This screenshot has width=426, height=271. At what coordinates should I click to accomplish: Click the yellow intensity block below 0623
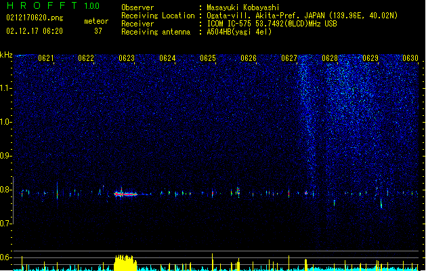pyautogui.click(x=125, y=263)
